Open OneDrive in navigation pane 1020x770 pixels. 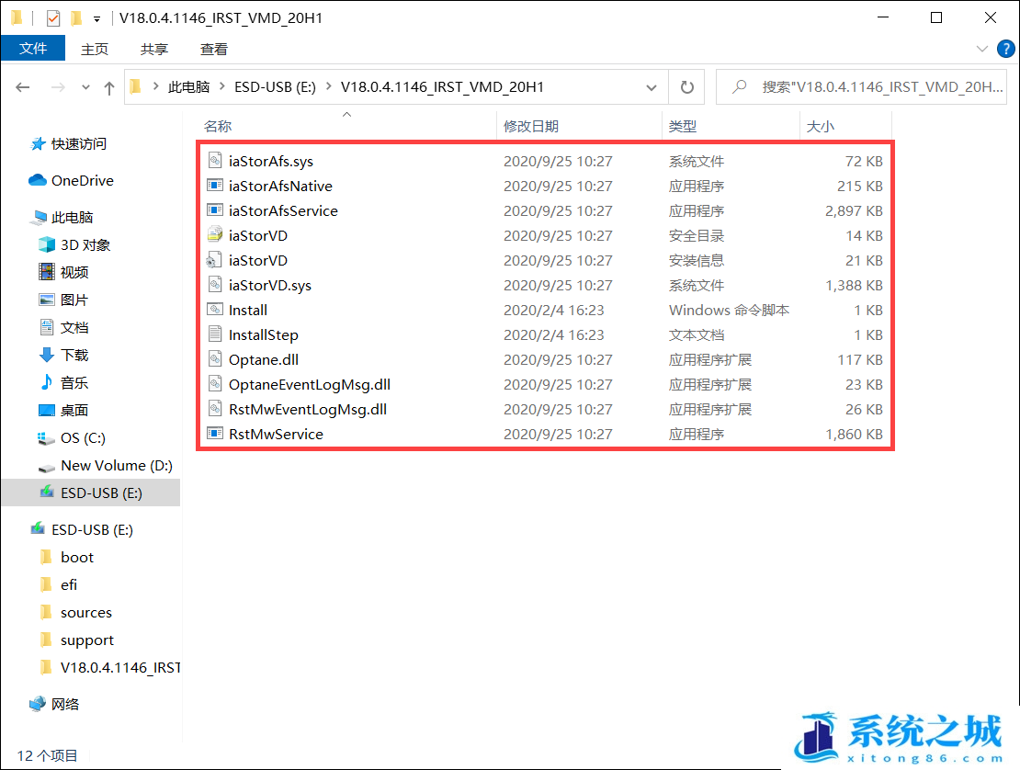(71, 180)
